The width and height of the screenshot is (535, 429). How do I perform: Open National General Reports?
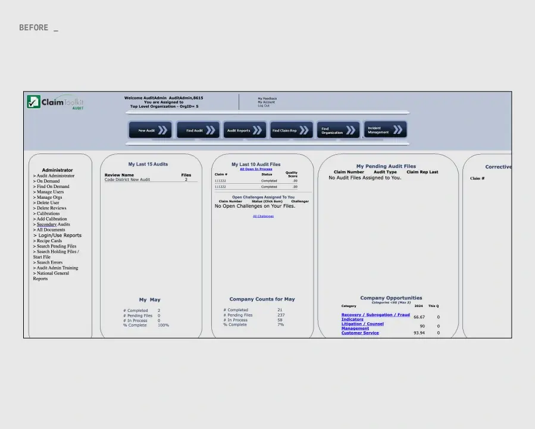(x=51, y=276)
